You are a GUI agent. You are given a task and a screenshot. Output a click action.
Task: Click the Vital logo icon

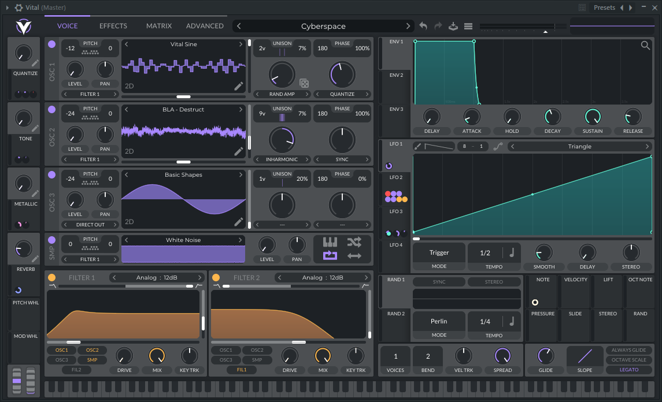tap(23, 27)
